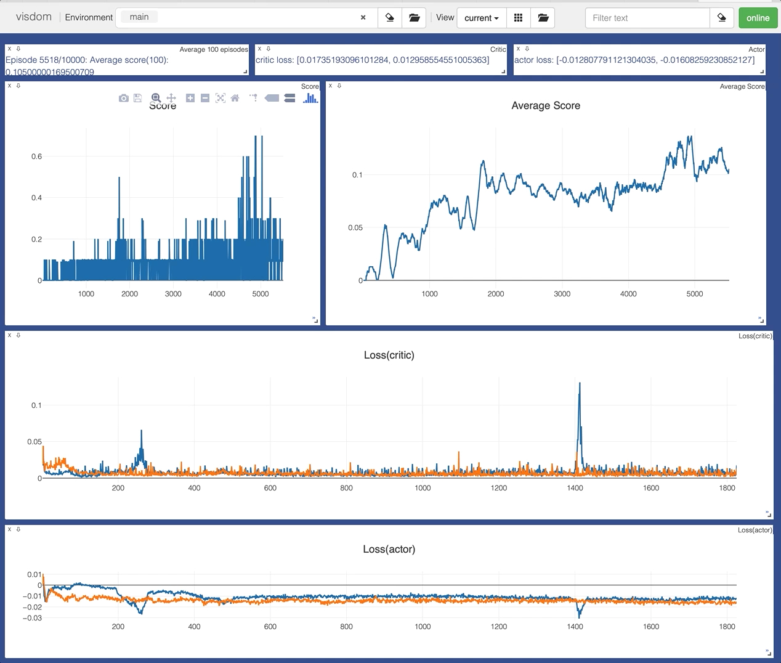Click the Average 100 episodes pane title
The image size is (781, 663).
pos(214,49)
